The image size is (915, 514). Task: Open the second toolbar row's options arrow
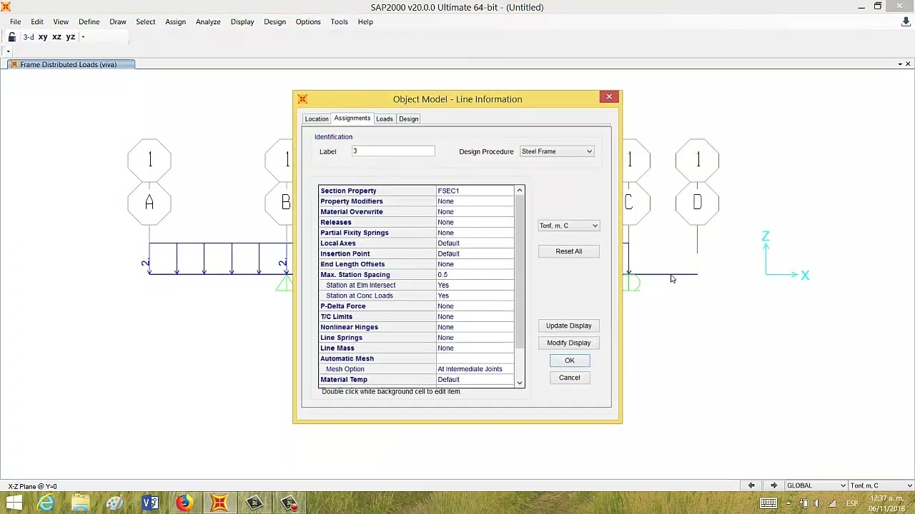tap(8, 51)
